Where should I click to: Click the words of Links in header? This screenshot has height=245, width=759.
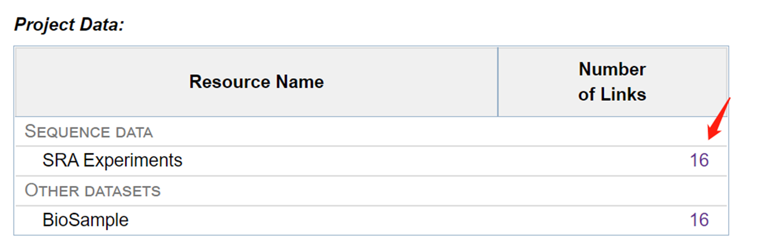tap(612, 95)
